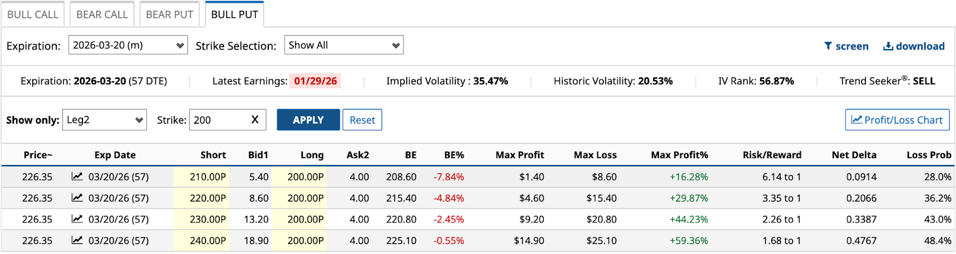This screenshot has height=254, width=956.
Task: Click the download arrow icon
Action: 888,46
